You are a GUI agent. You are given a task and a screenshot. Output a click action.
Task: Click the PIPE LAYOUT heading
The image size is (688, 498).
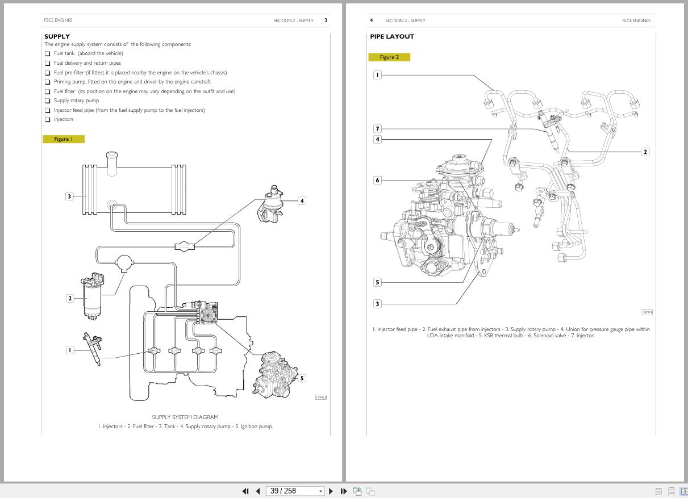392,36
